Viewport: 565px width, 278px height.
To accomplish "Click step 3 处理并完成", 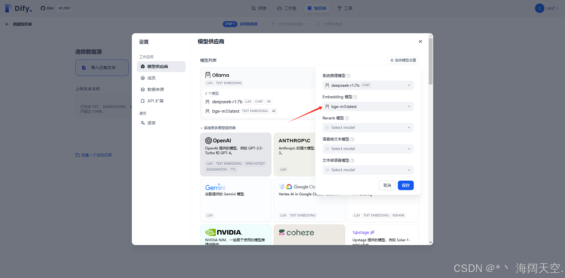I will (x=329, y=24).
